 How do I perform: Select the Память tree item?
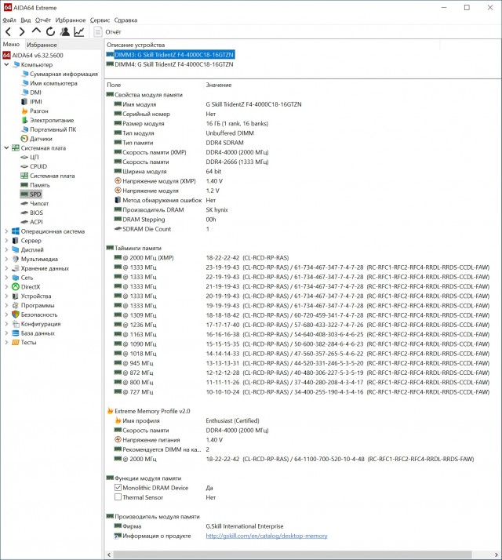click(35, 185)
